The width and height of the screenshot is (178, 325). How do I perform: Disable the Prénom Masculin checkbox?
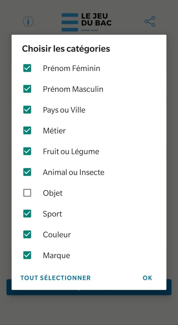tap(27, 89)
